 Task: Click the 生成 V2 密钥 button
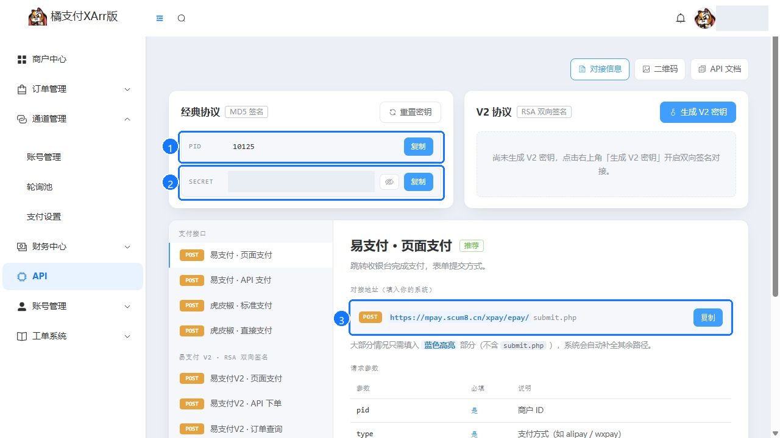698,112
